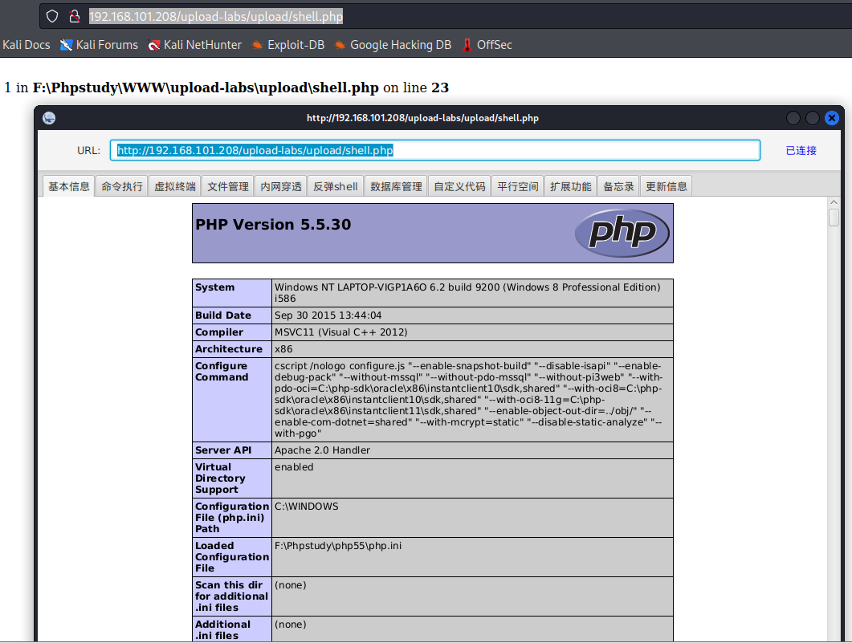
Task: Click the vertical scrollbar thumb
Action: (x=834, y=218)
